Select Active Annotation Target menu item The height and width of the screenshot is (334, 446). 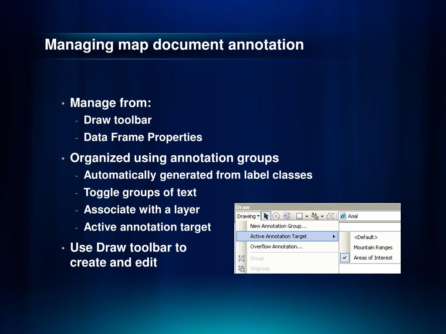coord(287,236)
